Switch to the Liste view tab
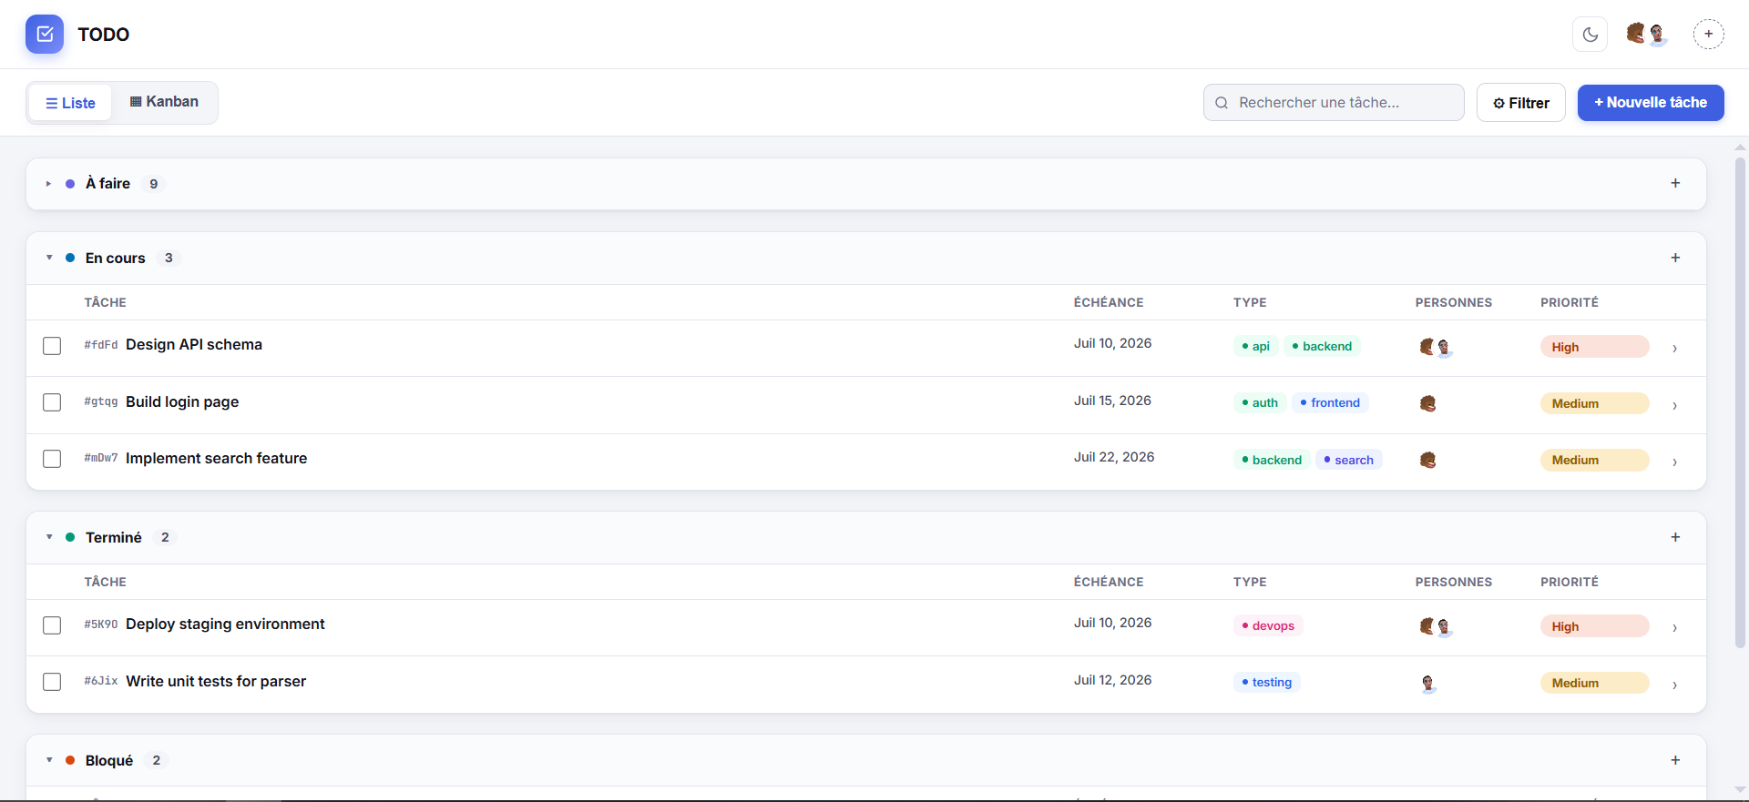Image resolution: width=1749 pixels, height=802 pixels. pos(70,103)
